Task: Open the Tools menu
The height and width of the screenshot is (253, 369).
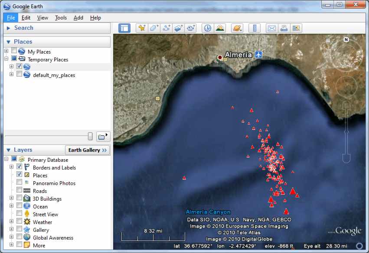Action: point(61,18)
